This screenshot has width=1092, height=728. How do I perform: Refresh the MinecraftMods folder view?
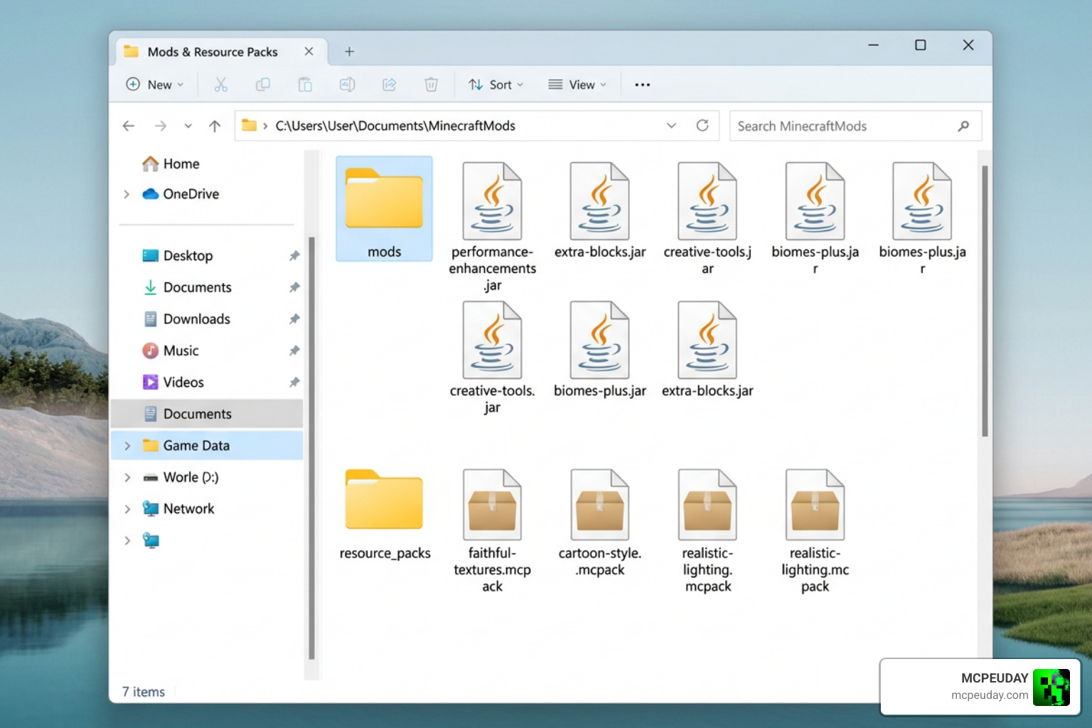coord(702,125)
